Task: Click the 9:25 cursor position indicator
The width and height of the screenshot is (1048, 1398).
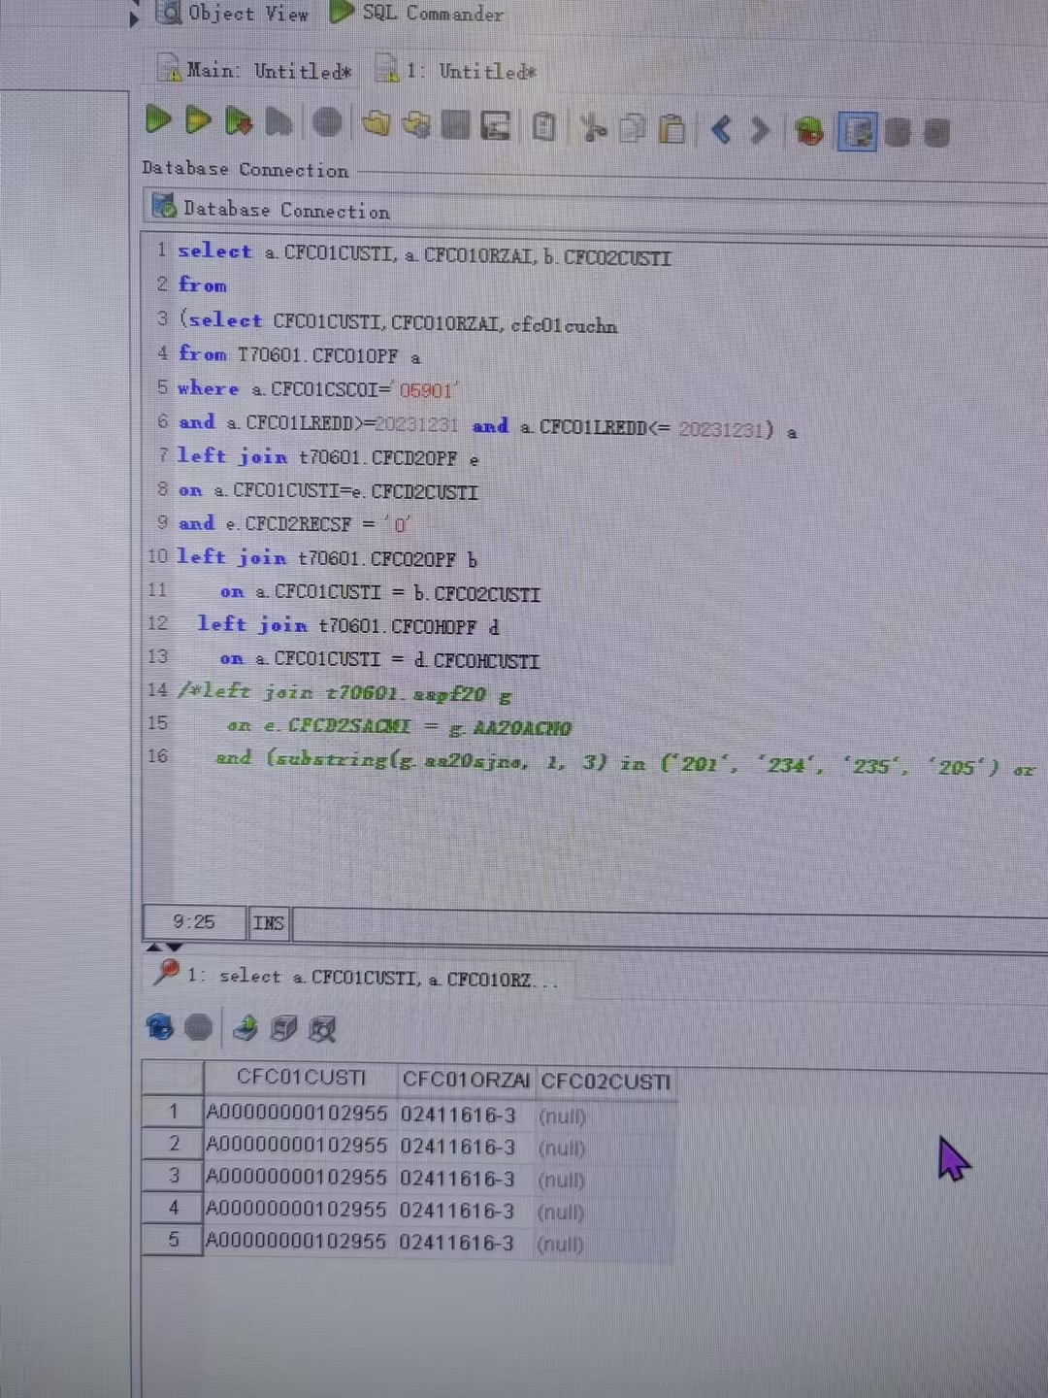Action: (x=194, y=921)
